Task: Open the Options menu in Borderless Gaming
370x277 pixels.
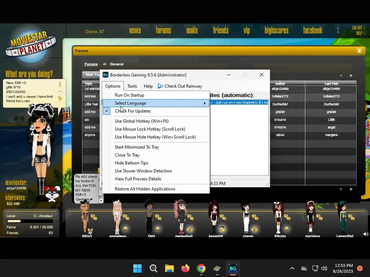Action: point(113,86)
